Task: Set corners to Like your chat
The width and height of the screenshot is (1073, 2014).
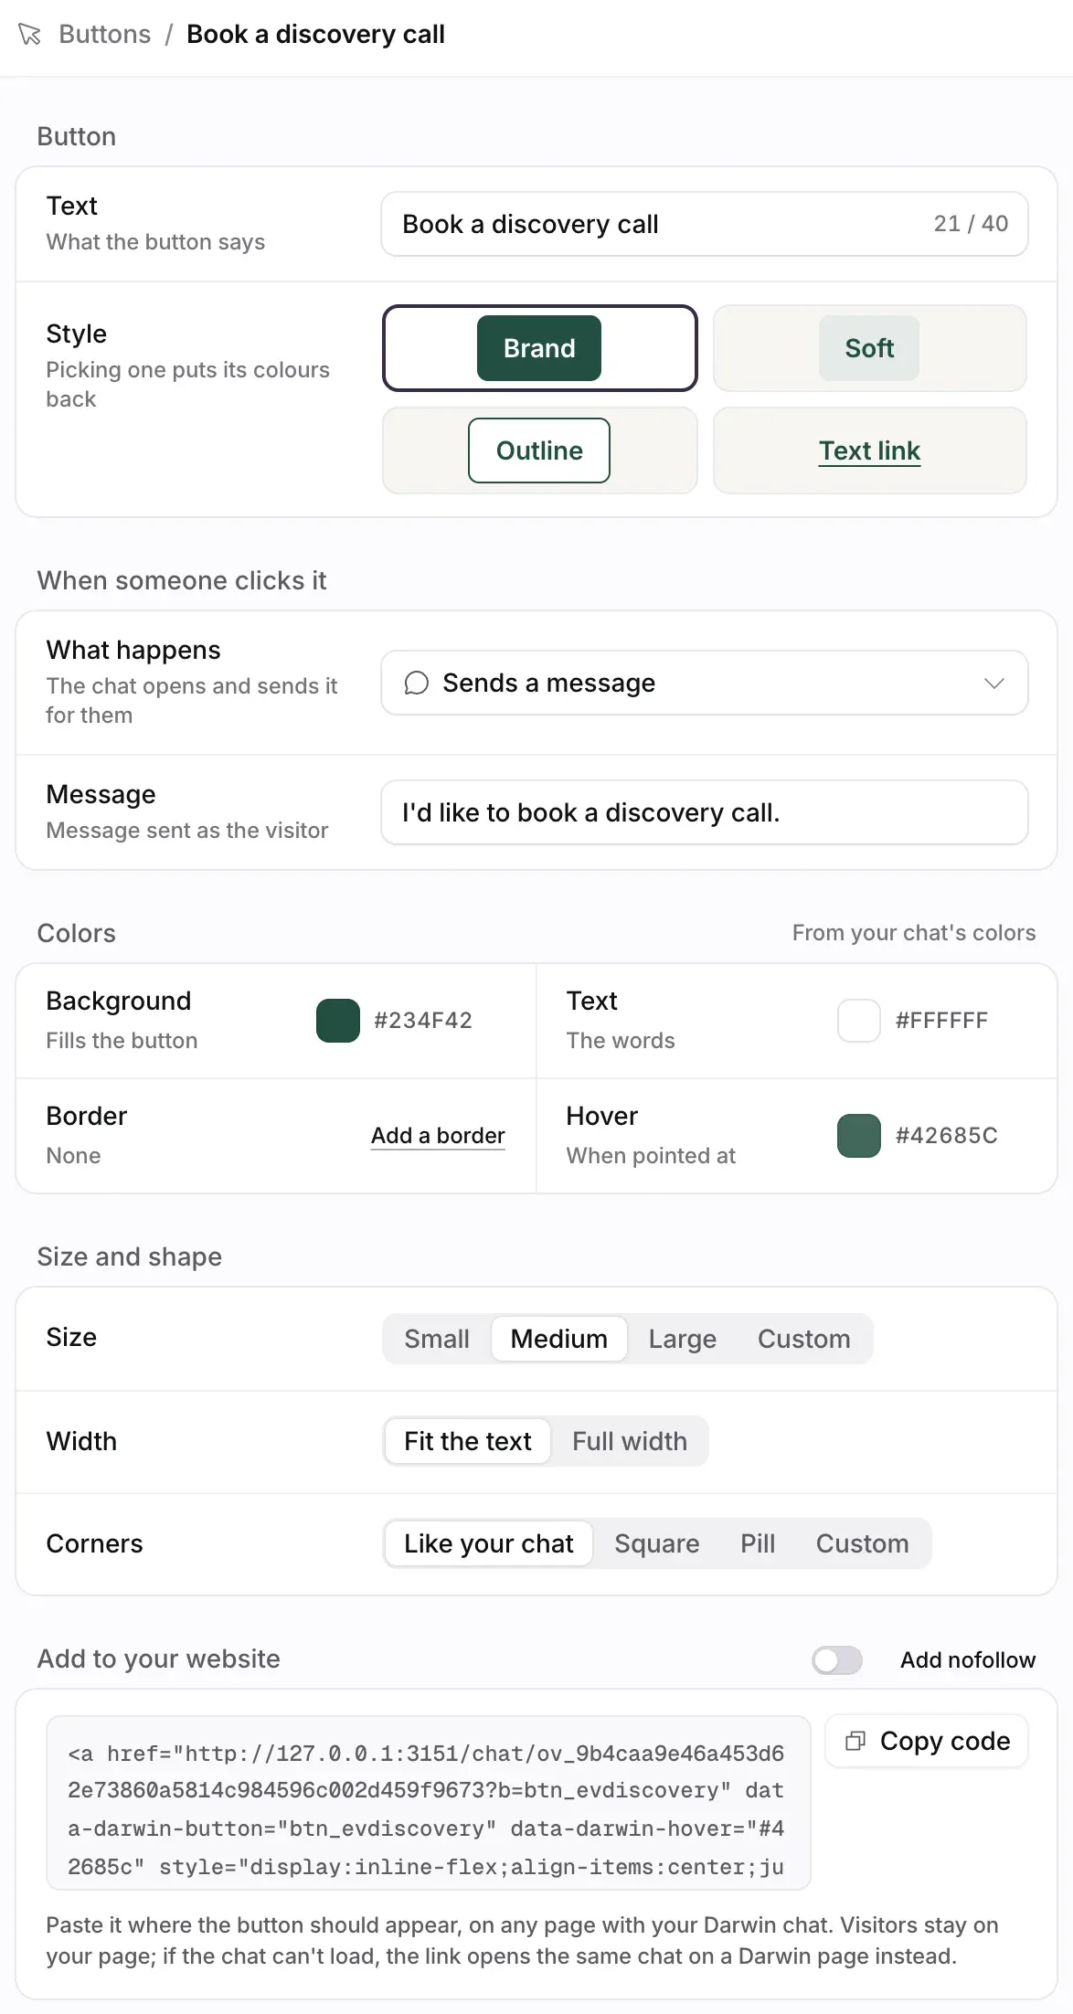Action: (489, 1543)
